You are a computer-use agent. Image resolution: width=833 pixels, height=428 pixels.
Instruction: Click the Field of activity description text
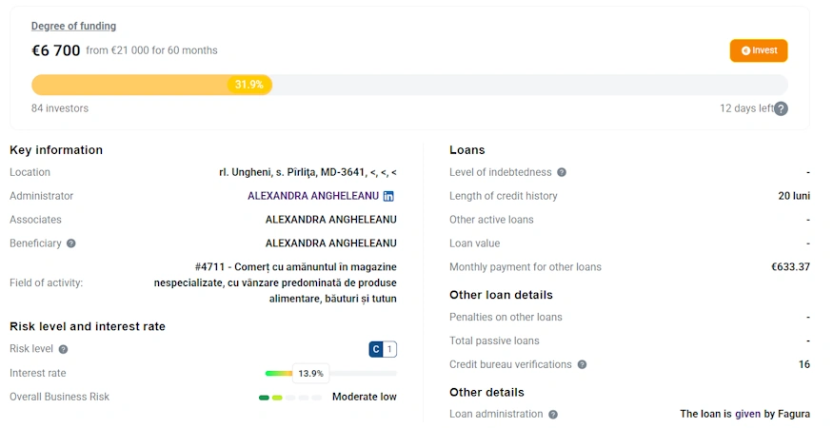[x=276, y=282]
